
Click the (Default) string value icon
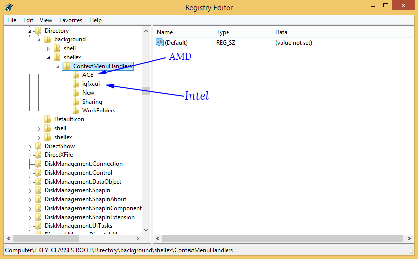160,42
